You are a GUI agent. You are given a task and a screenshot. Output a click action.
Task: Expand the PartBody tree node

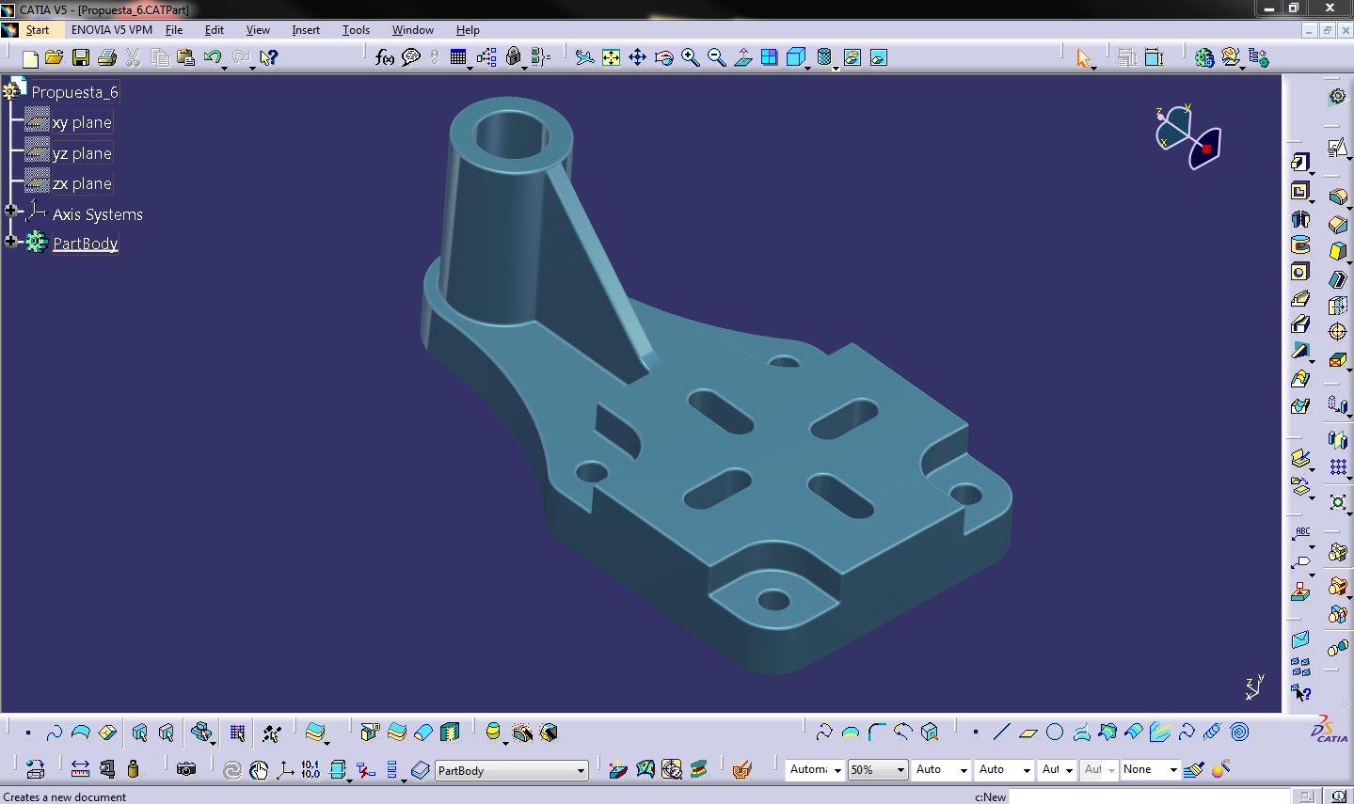tap(11, 242)
